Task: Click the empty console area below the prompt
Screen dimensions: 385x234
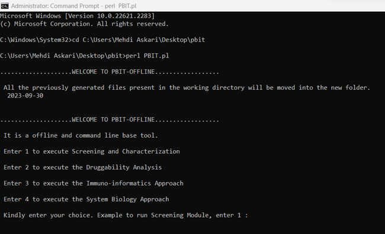Action: (x=192, y=227)
